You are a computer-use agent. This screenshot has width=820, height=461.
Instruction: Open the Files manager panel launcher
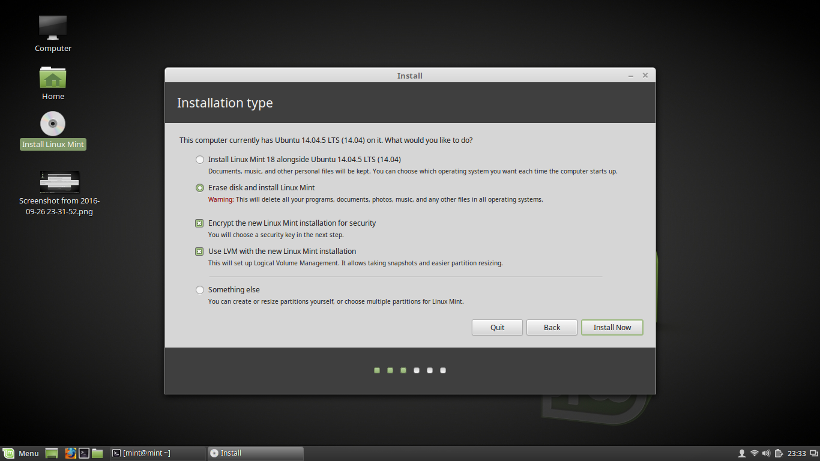pyautogui.click(x=97, y=453)
